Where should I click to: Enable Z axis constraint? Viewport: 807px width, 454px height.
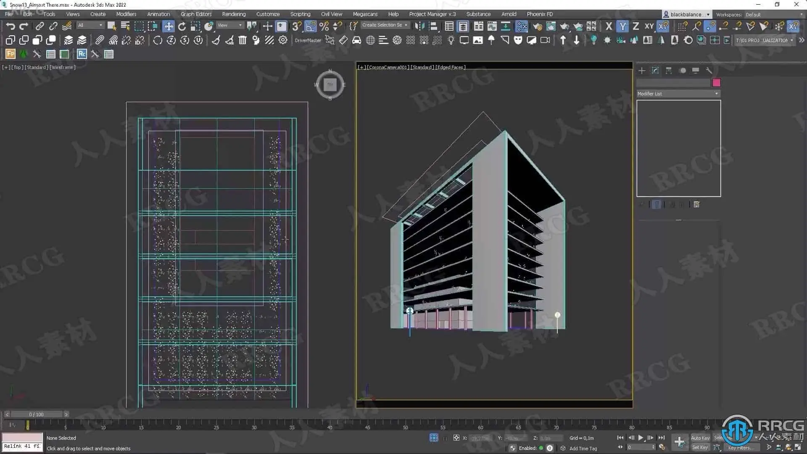[636, 26]
